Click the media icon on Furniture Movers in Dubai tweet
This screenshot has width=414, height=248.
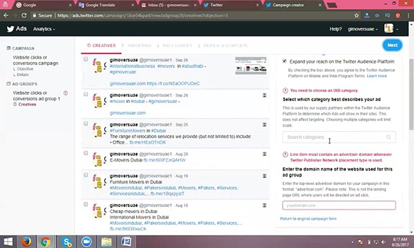pyautogui.click(x=265, y=176)
